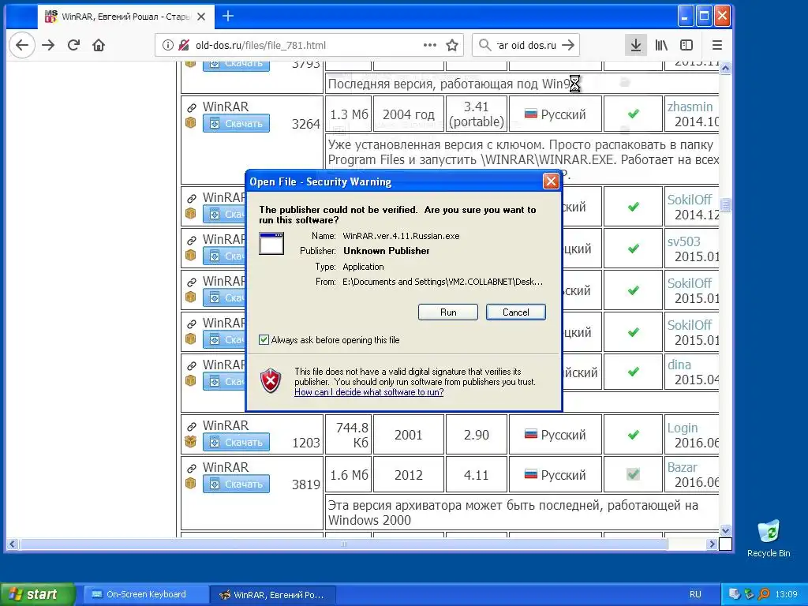Viewport: 808px width, 606px height.
Task: Toggle the sidebar view icon
Action: (x=686, y=45)
